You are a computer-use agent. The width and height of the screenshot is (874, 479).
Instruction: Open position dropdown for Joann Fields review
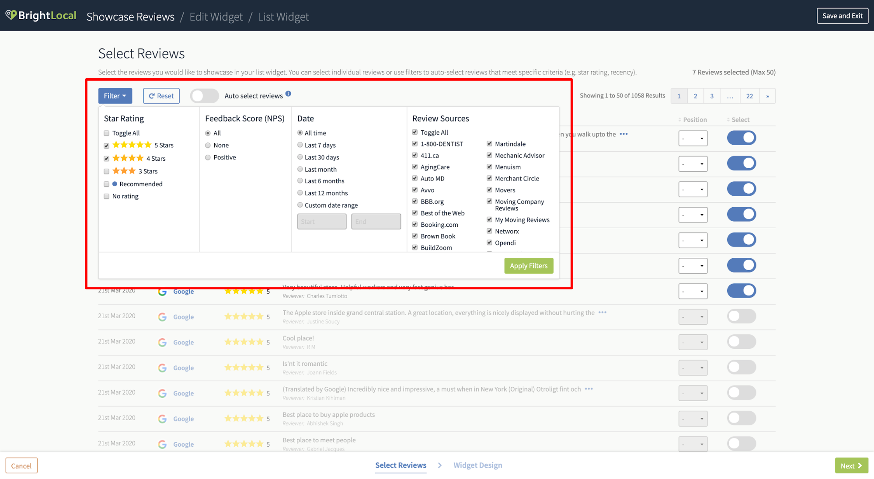click(x=693, y=368)
